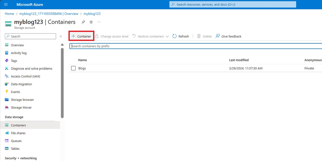Expand the Restore containers dropdown arrow
Image resolution: width=322 pixels, height=161 pixels.
click(167, 36)
